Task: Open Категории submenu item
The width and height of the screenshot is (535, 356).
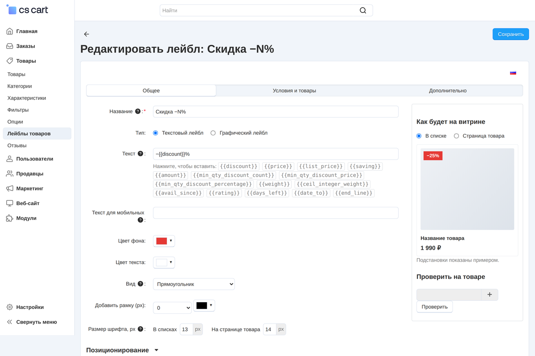Action: [x=20, y=86]
